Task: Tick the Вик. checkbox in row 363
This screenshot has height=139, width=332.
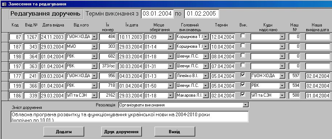Action: (x=243, y=65)
